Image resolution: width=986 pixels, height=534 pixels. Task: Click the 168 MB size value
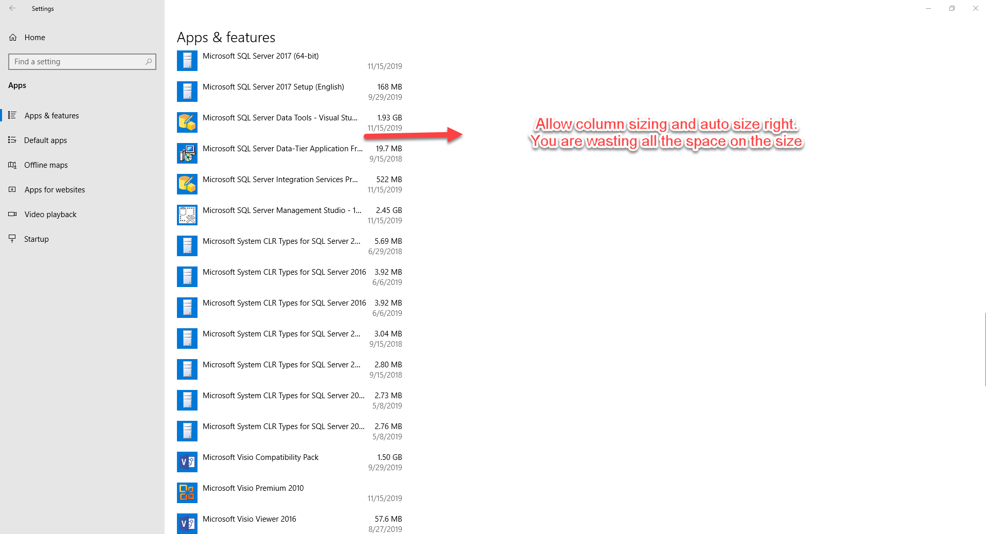(390, 87)
